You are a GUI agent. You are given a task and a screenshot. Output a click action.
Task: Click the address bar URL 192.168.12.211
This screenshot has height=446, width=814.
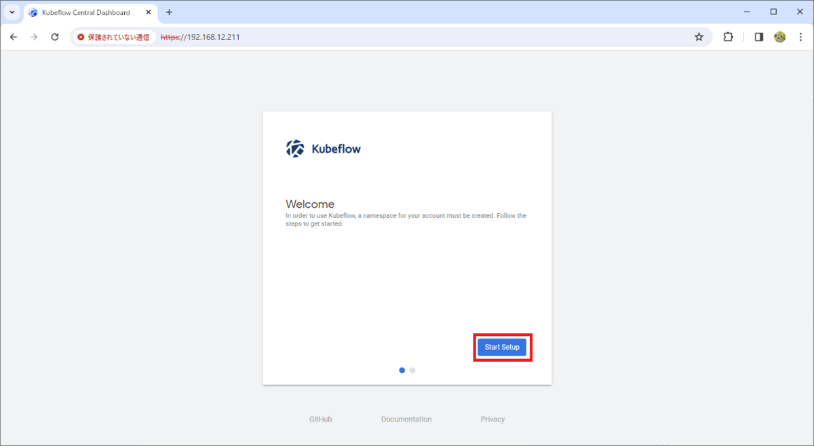tap(200, 37)
